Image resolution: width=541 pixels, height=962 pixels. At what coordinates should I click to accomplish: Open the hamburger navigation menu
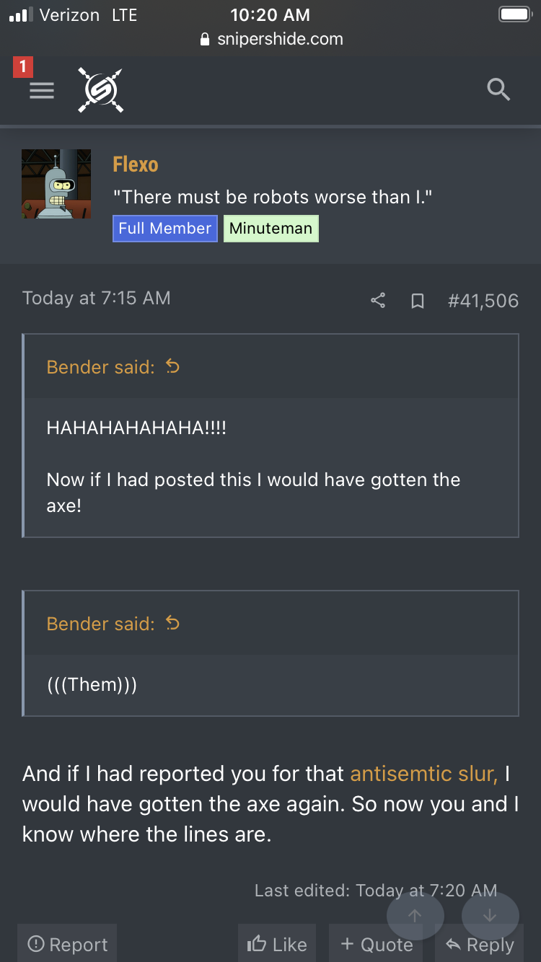point(42,90)
